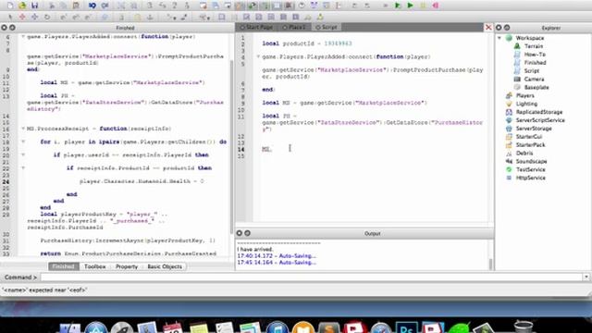Screen dimensions: 592x333
Task: Click inside the Command input field
Action: [x=311, y=277]
